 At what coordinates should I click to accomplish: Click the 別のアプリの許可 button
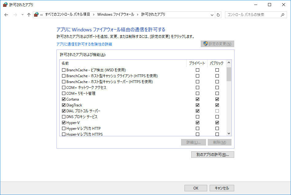click(x=213, y=155)
